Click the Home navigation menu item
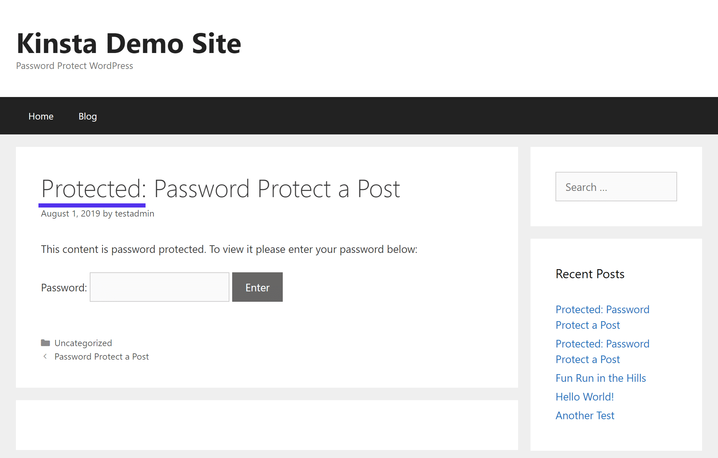Image resolution: width=718 pixels, height=458 pixels. click(x=41, y=116)
